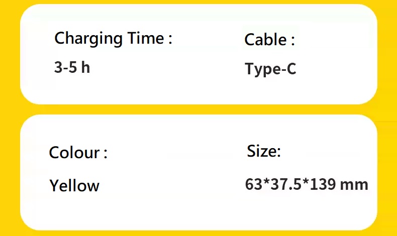
Task: Click the mm unit in the size value
Action: click(354, 185)
